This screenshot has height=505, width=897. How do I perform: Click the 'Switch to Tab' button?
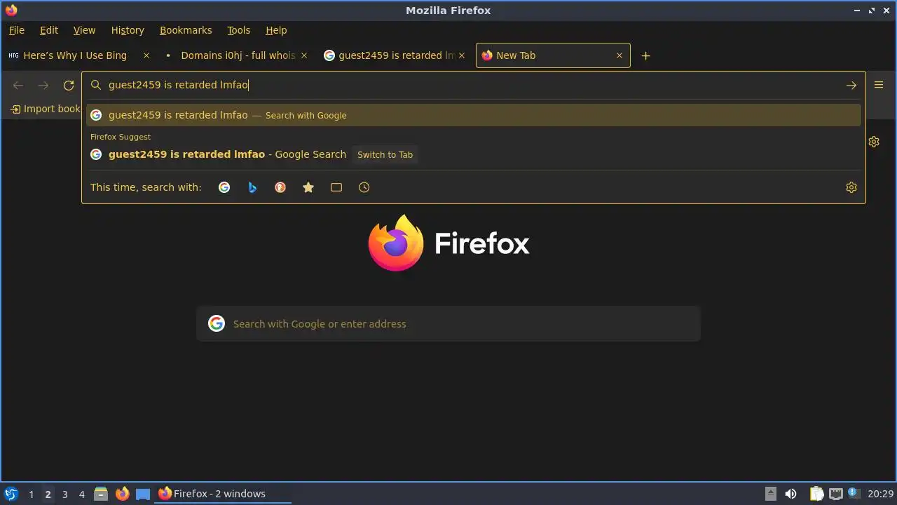pyautogui.click(x=385, y=154)
